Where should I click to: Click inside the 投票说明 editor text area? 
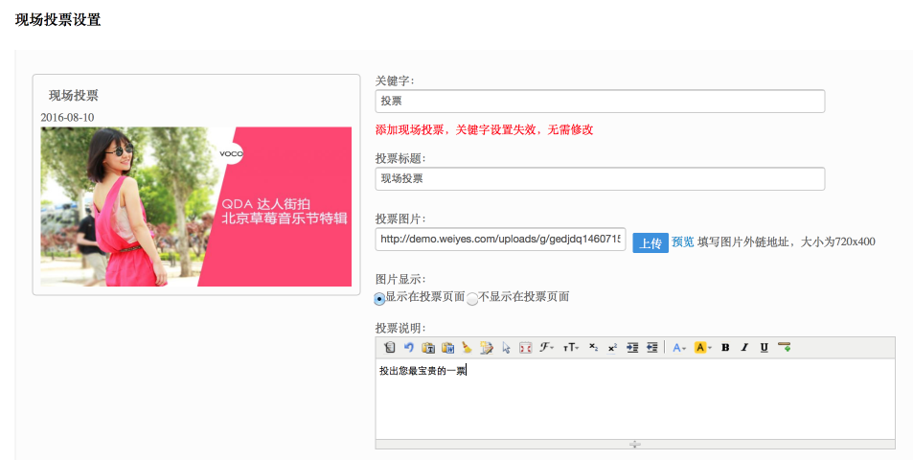click(x=634, y=399)
